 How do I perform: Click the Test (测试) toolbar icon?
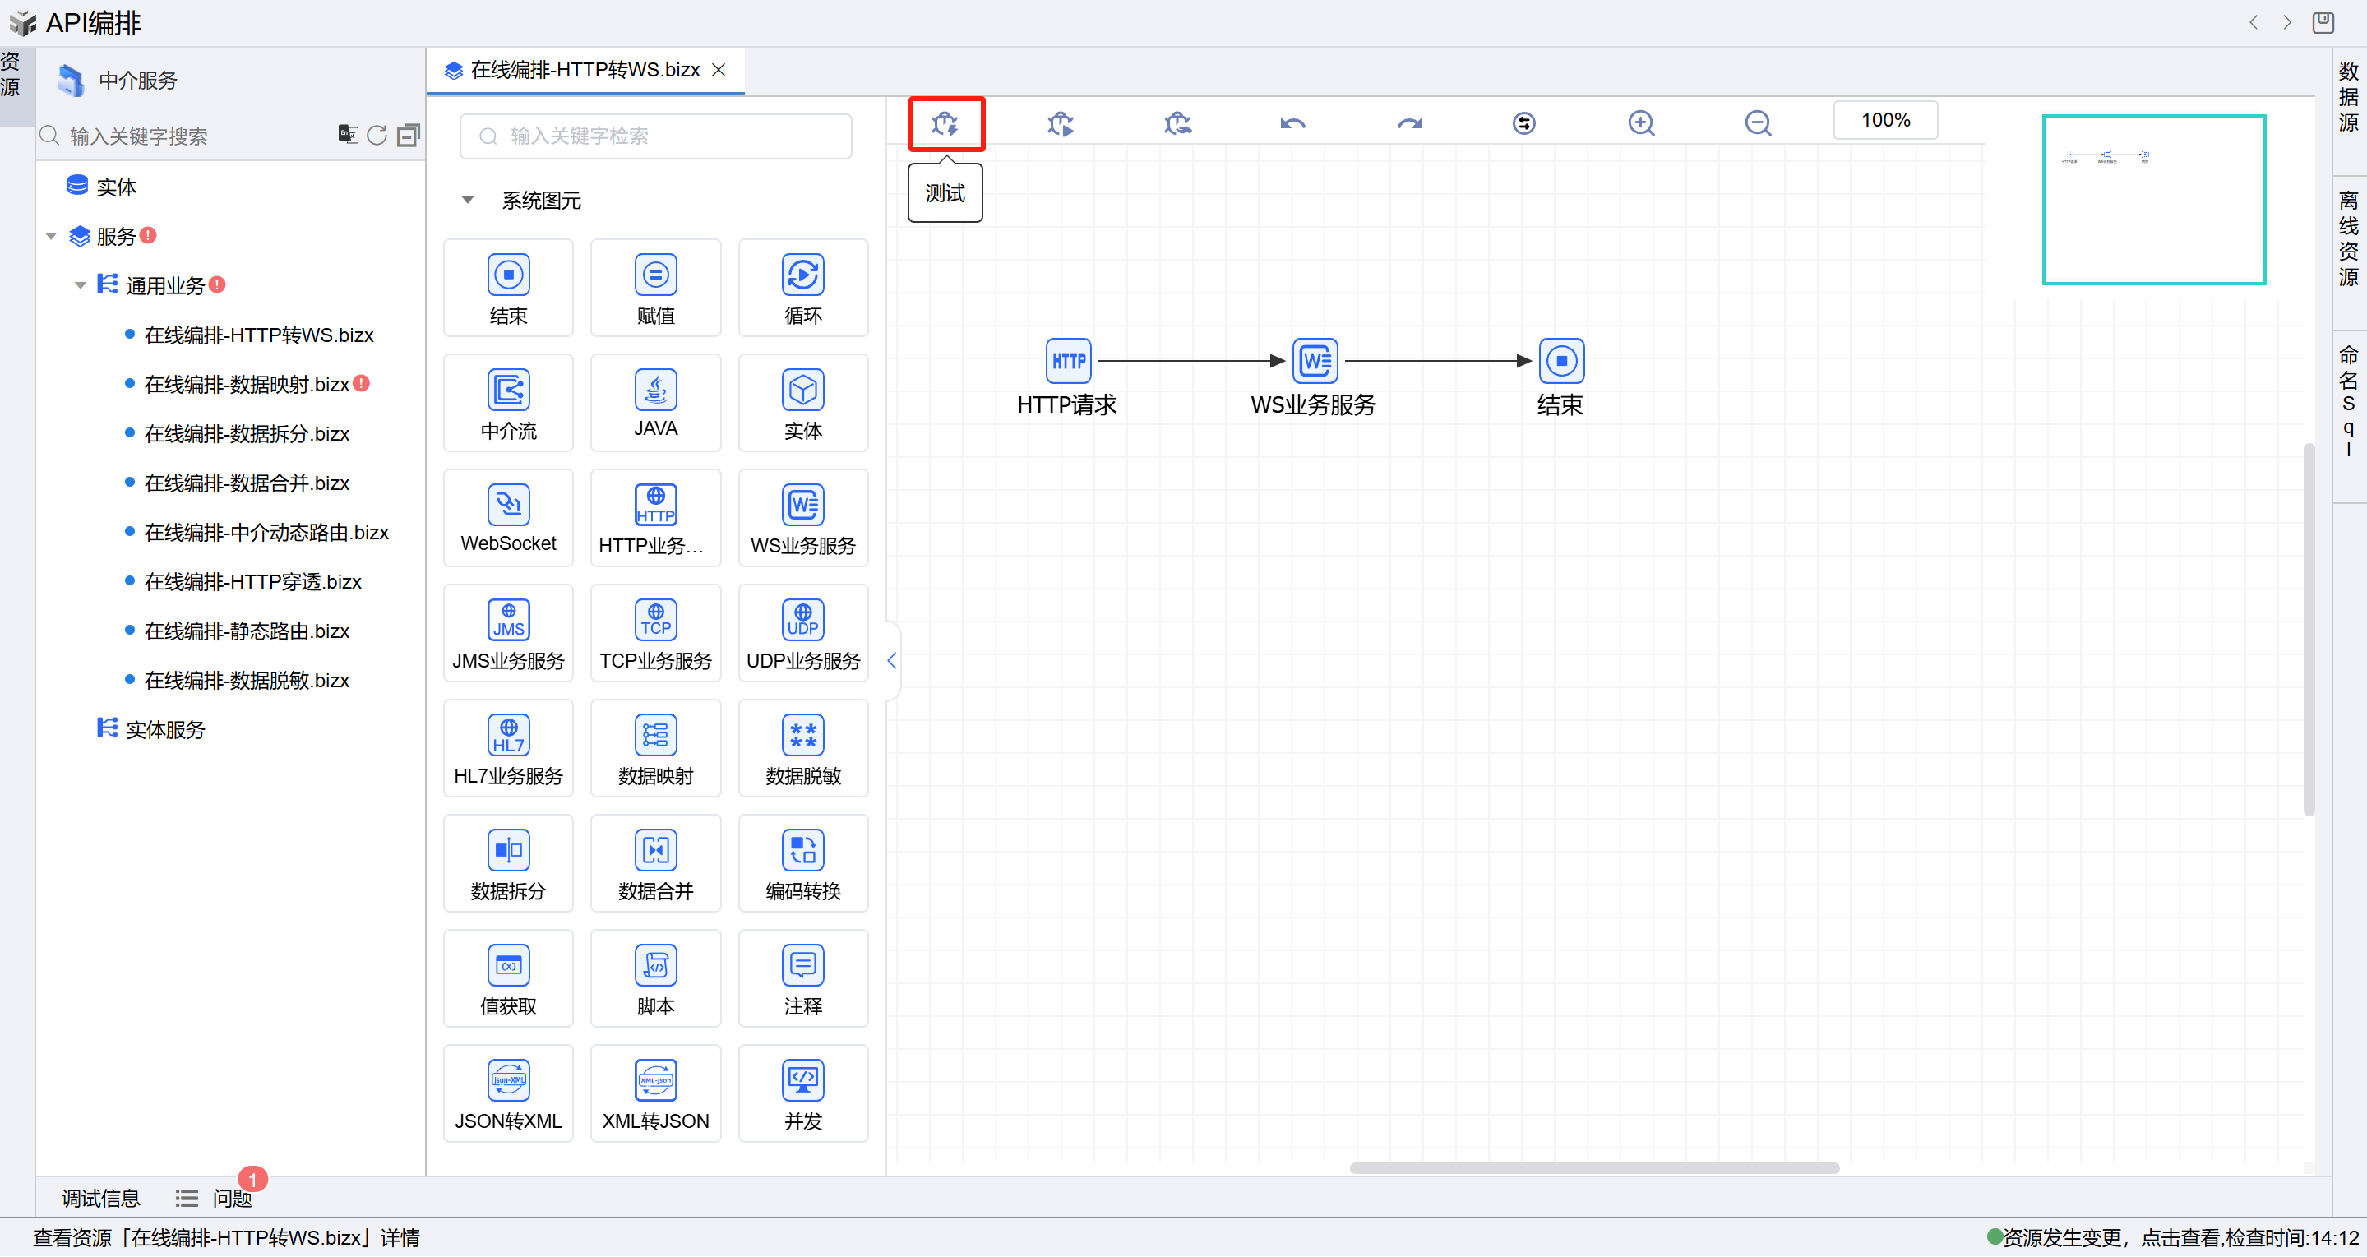(x=945, y=123)
